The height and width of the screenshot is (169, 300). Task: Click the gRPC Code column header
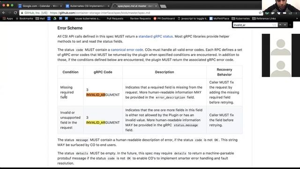click(x=103, y=72)
